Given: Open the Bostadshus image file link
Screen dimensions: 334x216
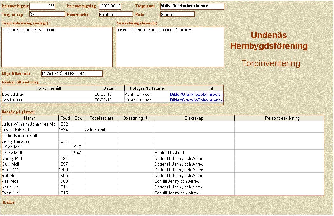Looking at the screenshot, I should coord(197,94).
